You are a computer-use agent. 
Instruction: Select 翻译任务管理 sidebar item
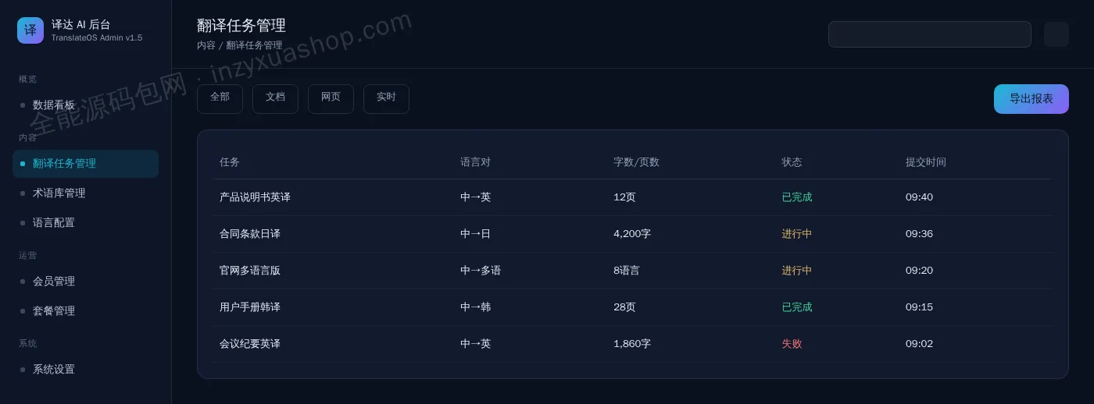point(85,164)
